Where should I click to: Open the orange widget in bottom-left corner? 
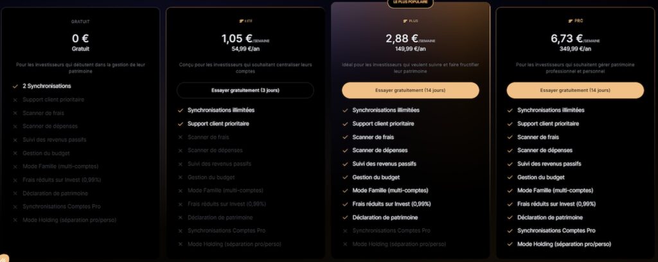(x=4, y=258)
